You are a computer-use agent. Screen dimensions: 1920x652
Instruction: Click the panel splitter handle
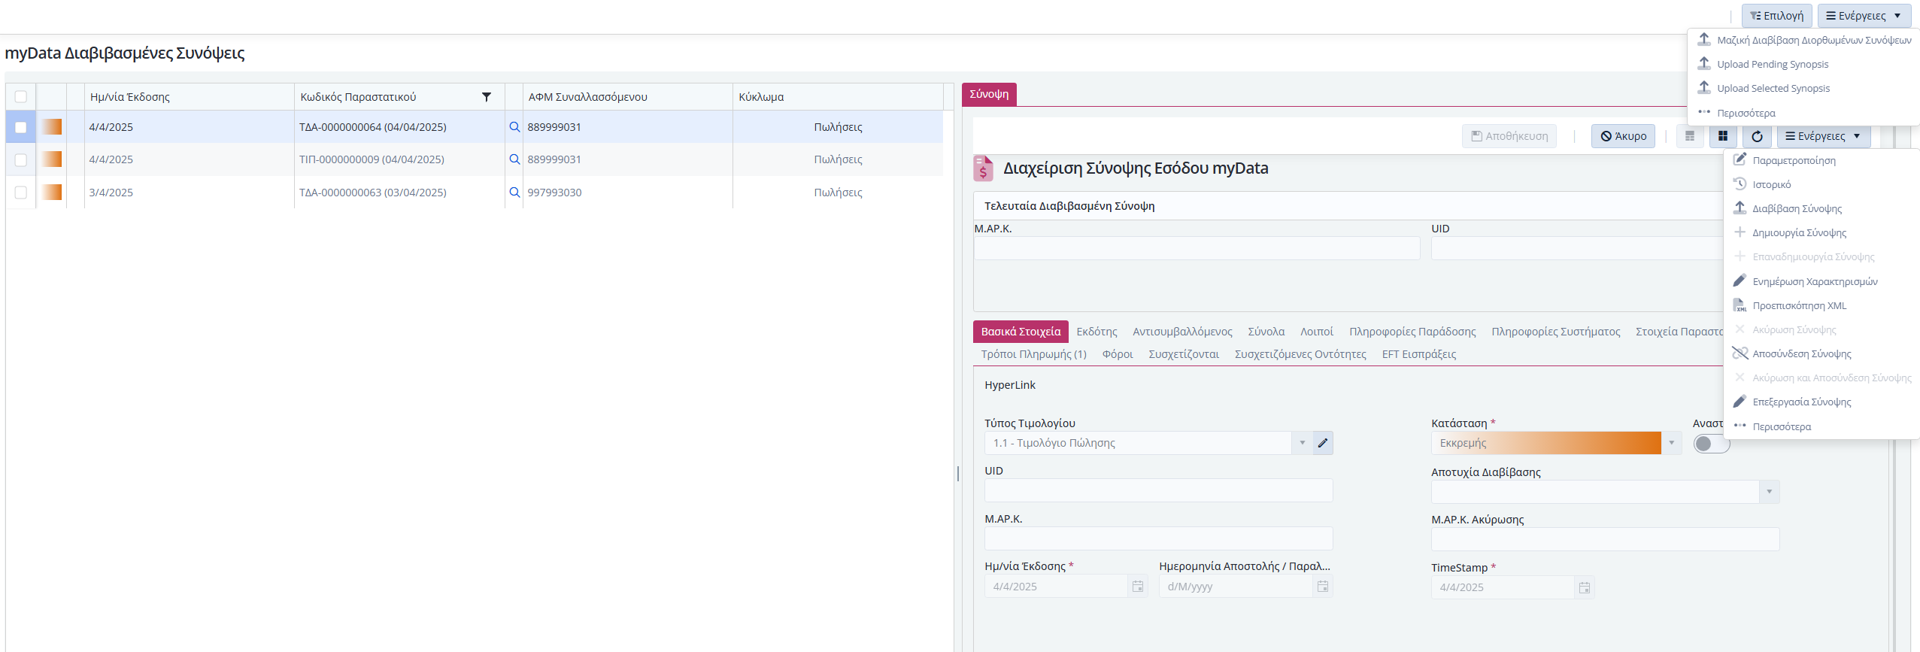tap(957, 474)
